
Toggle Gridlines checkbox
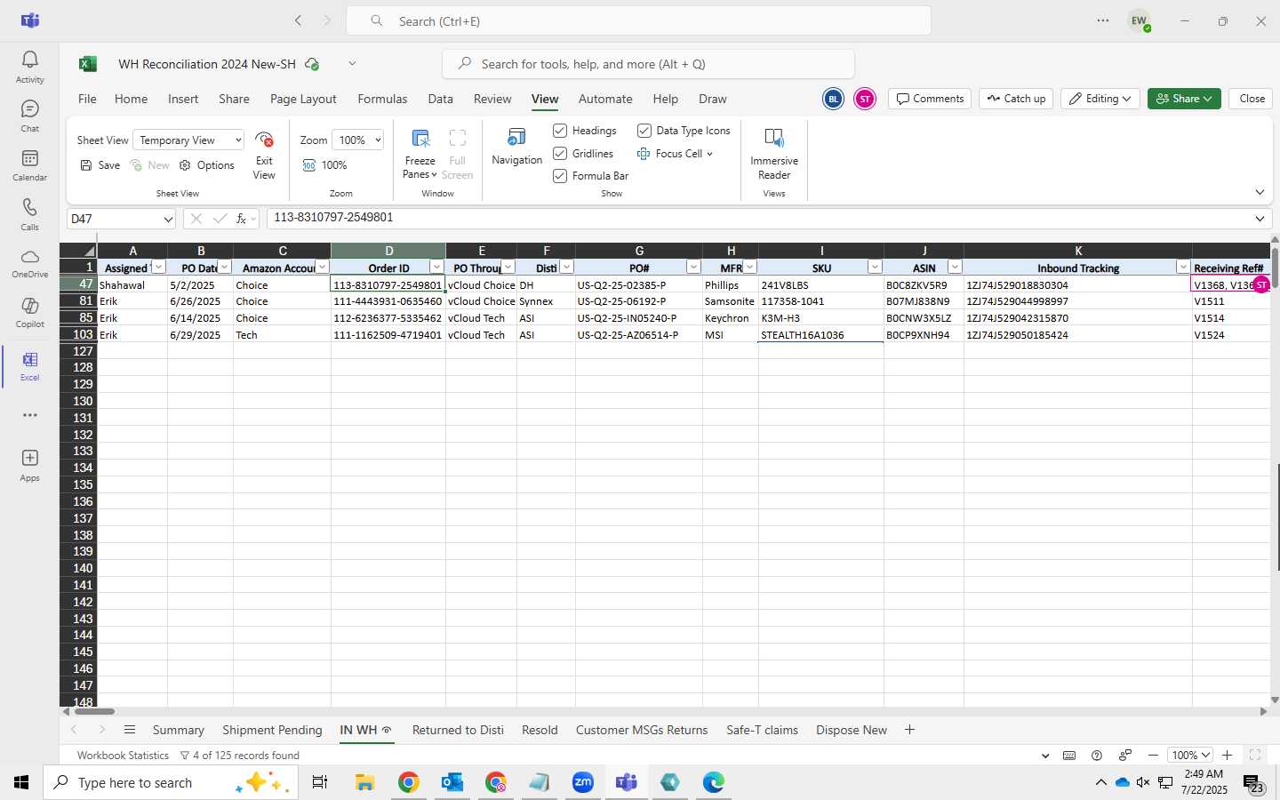560,154
